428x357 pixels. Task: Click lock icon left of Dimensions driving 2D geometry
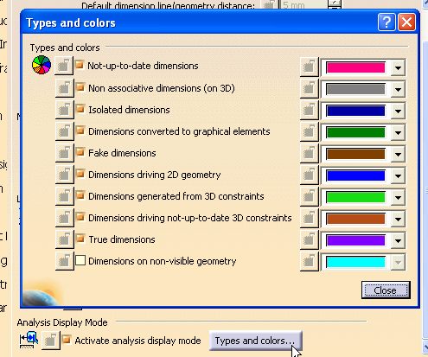point(64,175)
